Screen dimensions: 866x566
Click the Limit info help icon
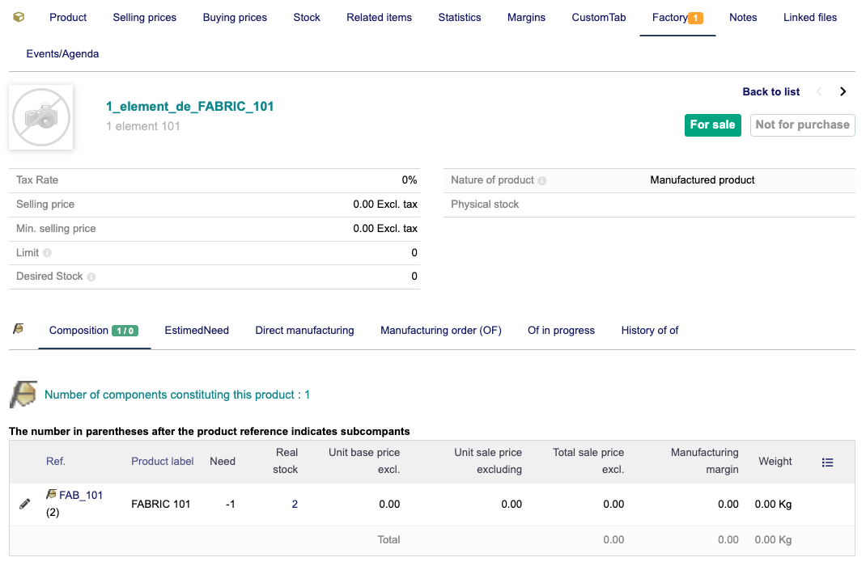pyautogui.click(x=48, y=253)
